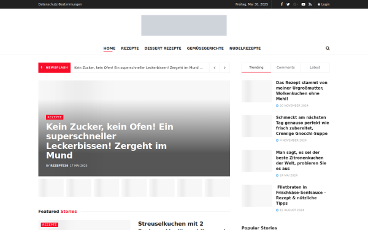Open NUDELREZEPTE menu item
368x230 pixels.
[245, 48]
